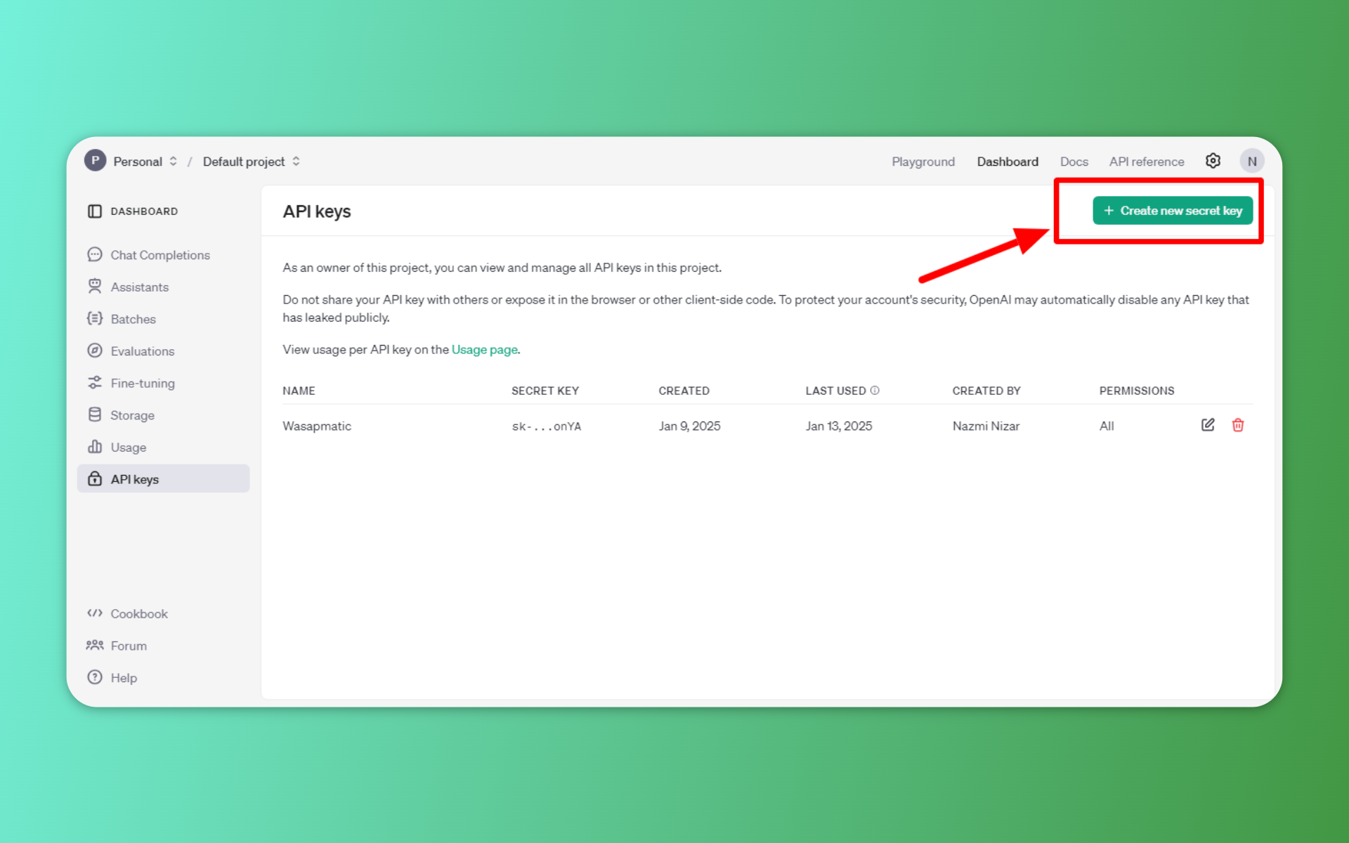The height and width of the screenshot is (843, 1349).
Task: Click the settings gear icon
Action: (1213, 161)
